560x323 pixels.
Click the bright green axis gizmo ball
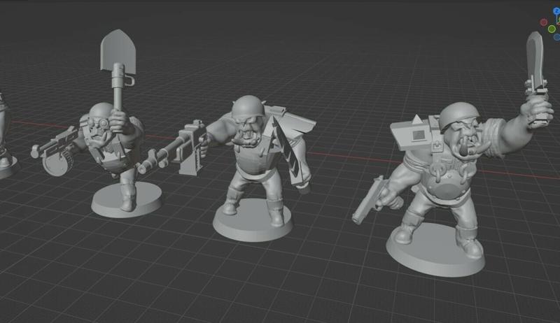coord(552,29)
